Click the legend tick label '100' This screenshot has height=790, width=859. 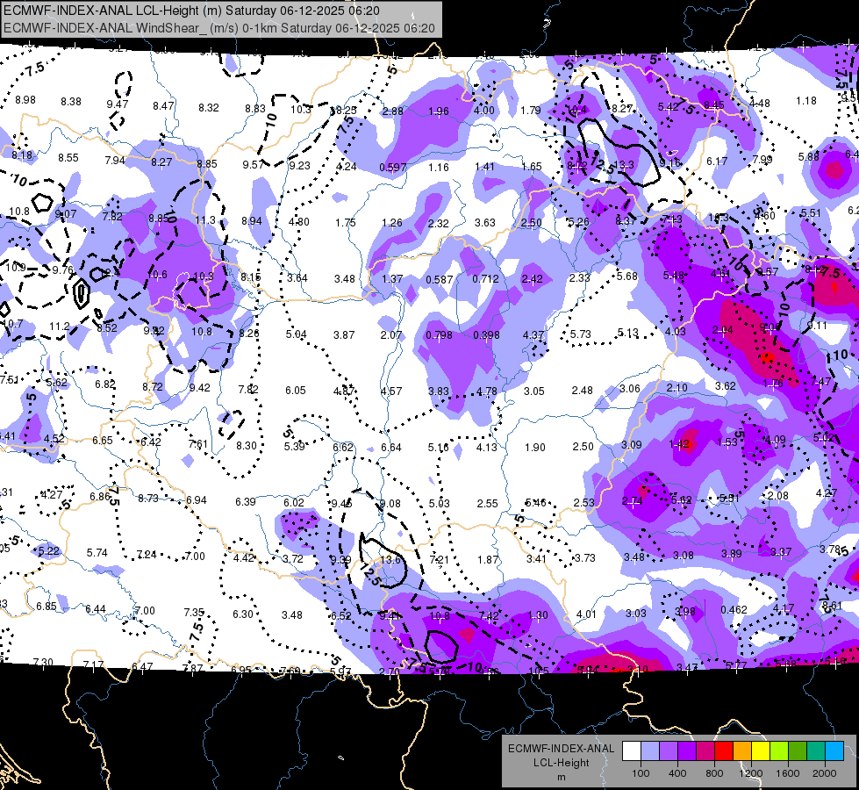tap(641, 773)
